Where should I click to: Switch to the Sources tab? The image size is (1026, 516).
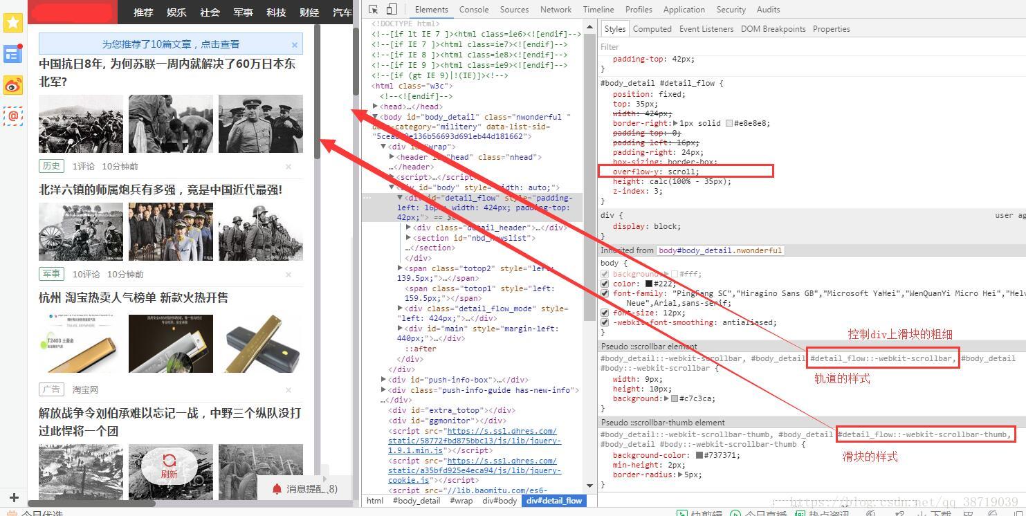point(514,10)
